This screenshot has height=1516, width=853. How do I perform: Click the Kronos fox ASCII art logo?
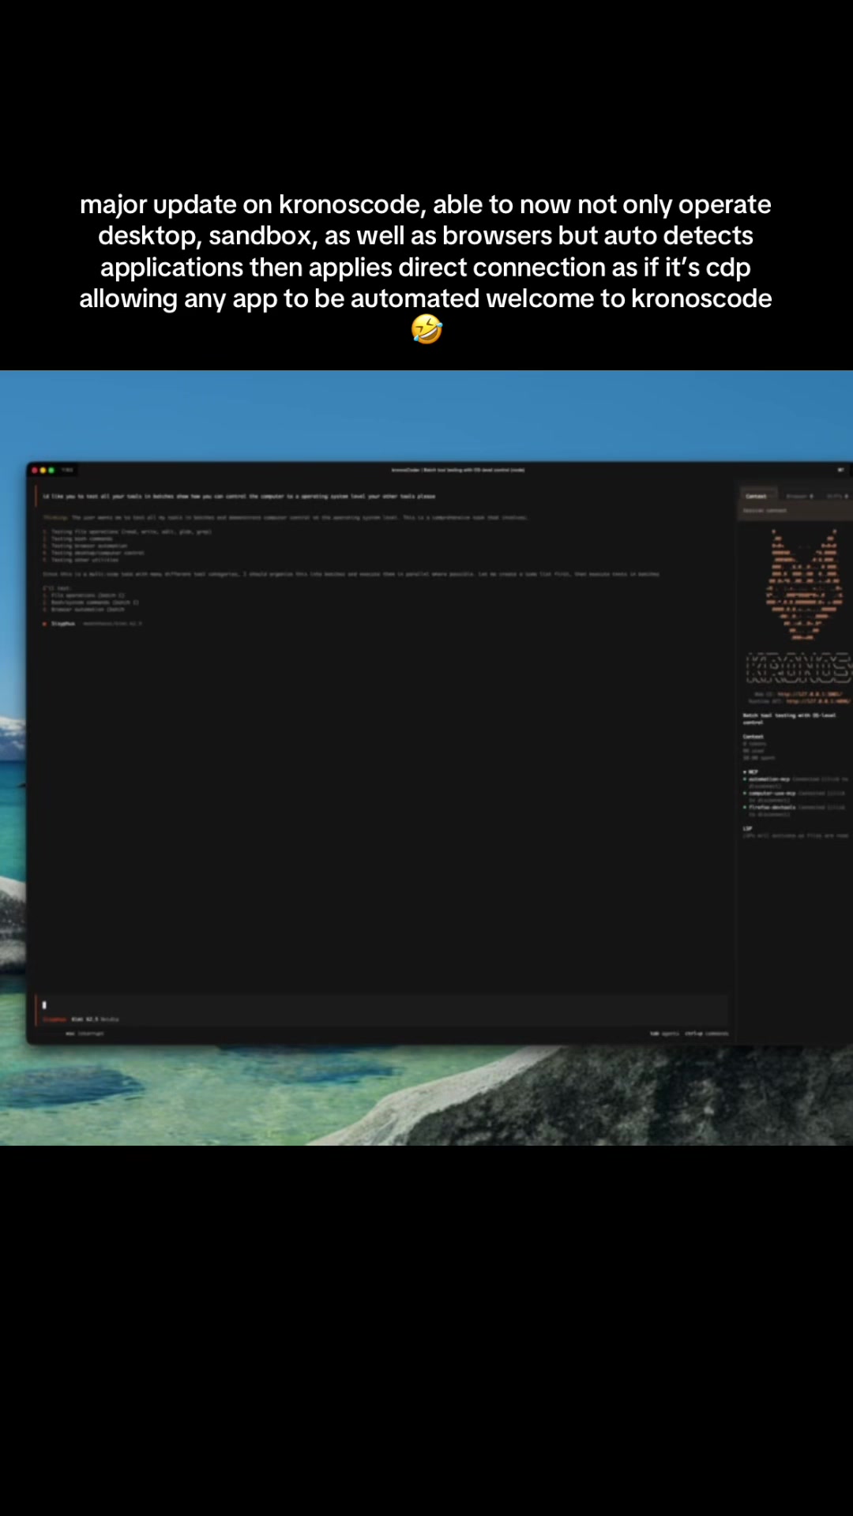(x=804, y=584)
